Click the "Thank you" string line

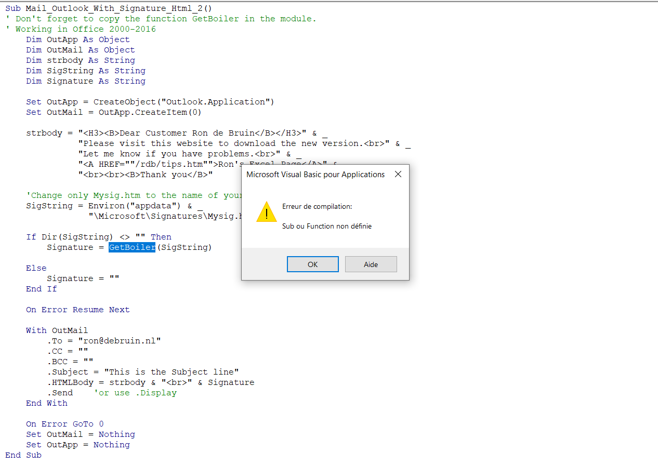point(146,175)
